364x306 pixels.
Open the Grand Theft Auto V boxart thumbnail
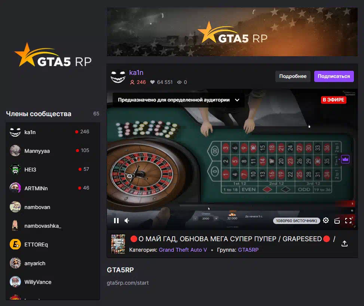pos(118,244)
